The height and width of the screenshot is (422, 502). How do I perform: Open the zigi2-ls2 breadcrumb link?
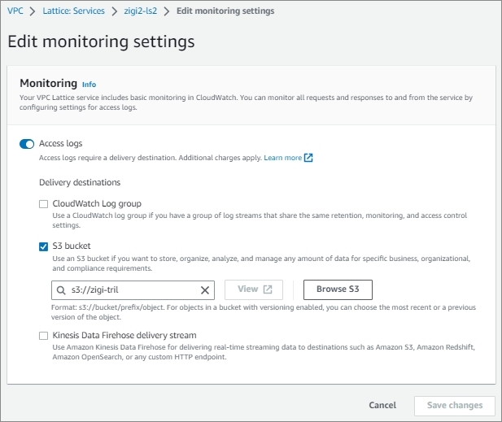[141, 11]
